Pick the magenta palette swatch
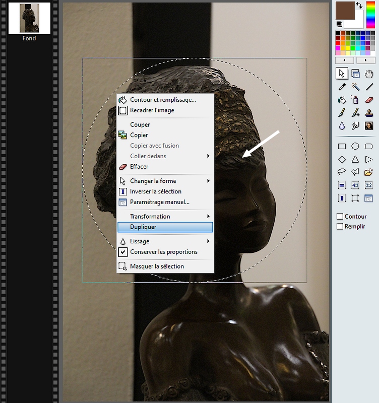Image resolution: width=379 pixels, height=403 pixels. tap(338, 48)
